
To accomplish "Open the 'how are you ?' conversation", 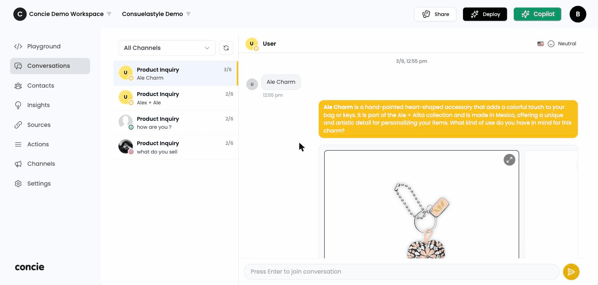I will (x=175, y=123).
